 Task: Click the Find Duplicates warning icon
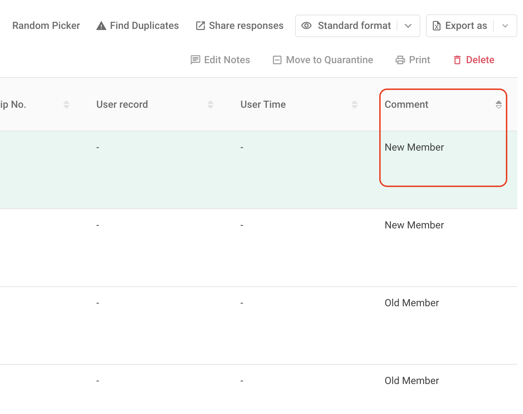click(101, 26)
